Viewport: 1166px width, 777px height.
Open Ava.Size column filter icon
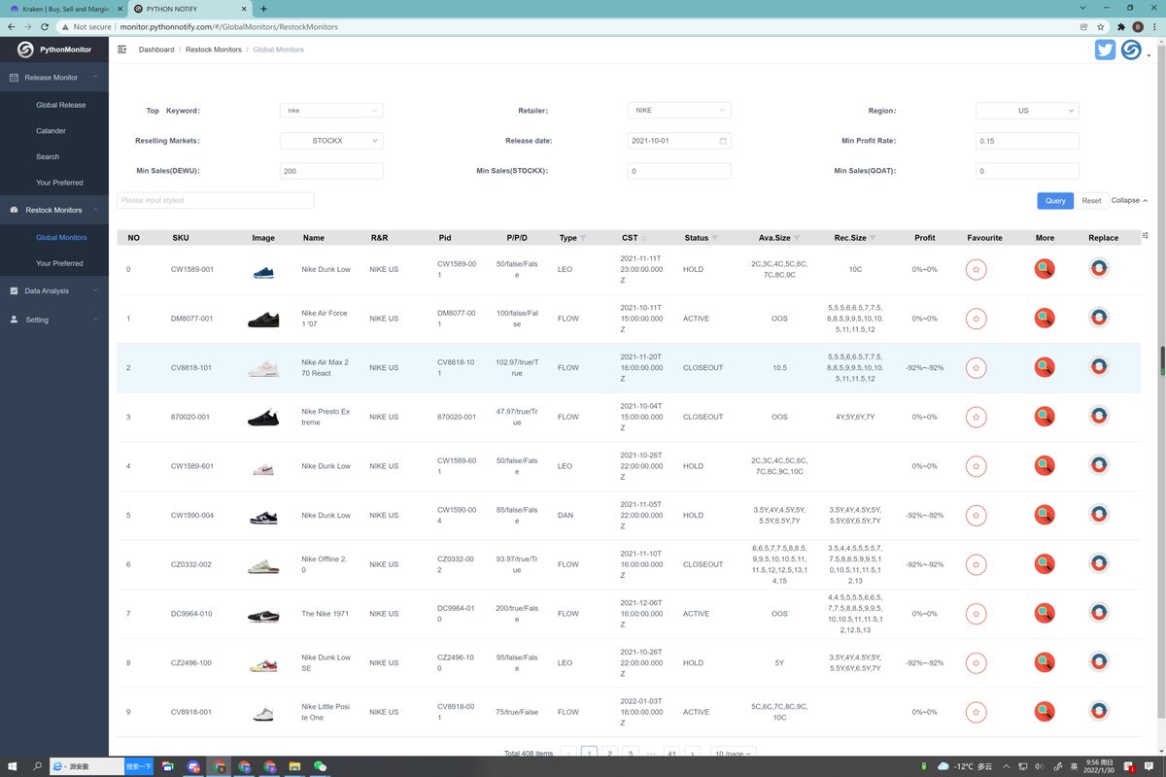point(797,238)
